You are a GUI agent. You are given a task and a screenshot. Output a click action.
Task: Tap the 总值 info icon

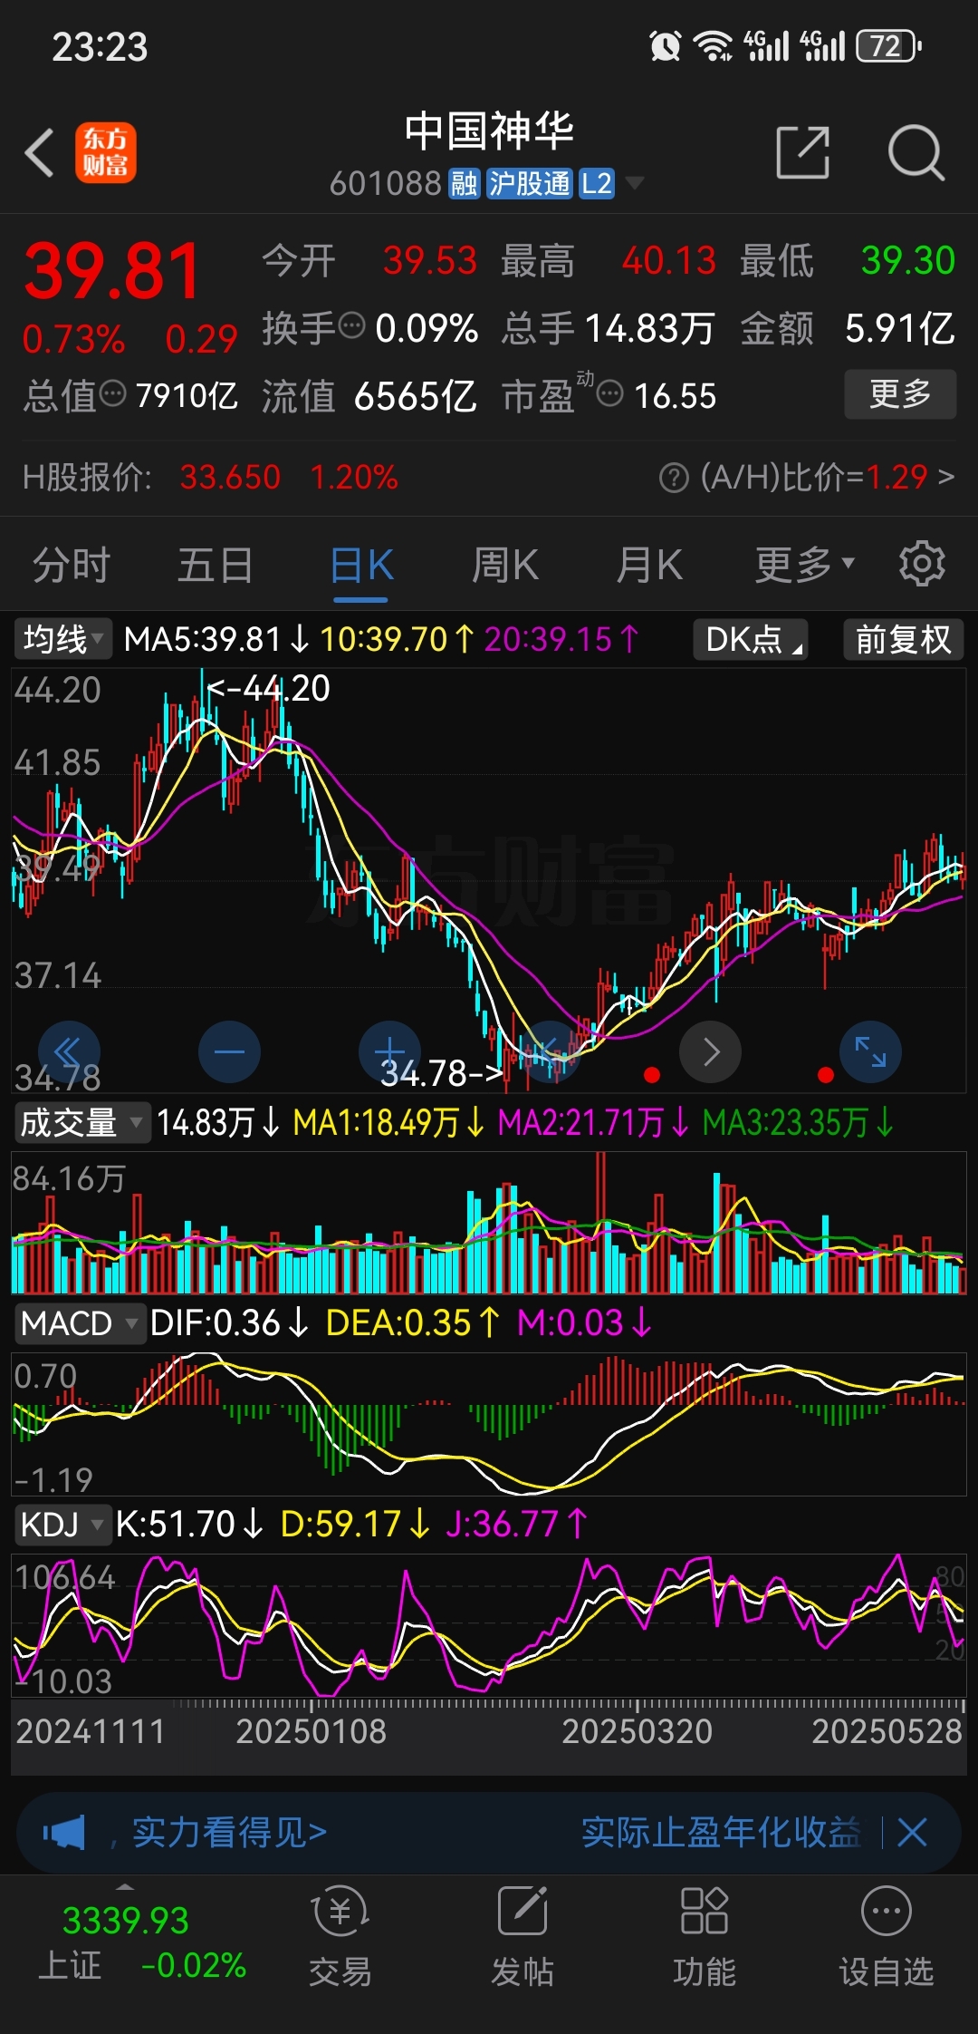click(112, 393)
